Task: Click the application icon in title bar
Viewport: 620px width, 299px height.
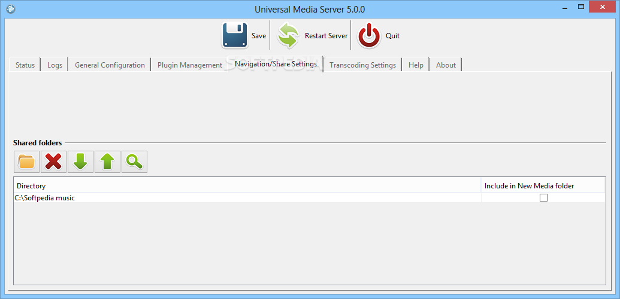Action: [11, 8]
